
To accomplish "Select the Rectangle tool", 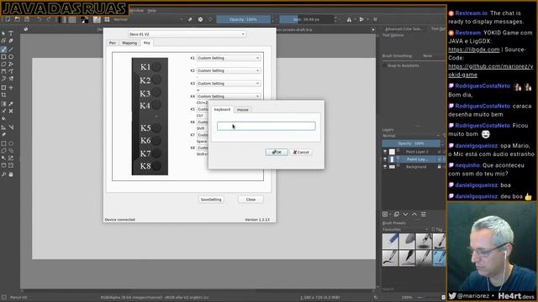I will pyautogui.click(x=3, y=57).
